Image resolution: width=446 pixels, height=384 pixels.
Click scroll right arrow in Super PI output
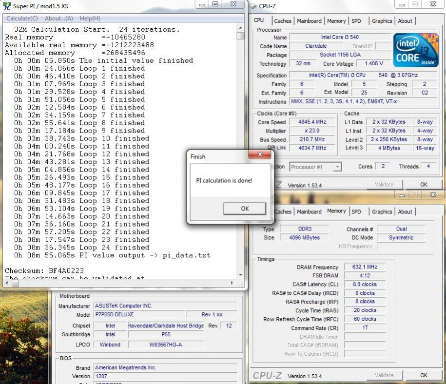tap(232, 283)
